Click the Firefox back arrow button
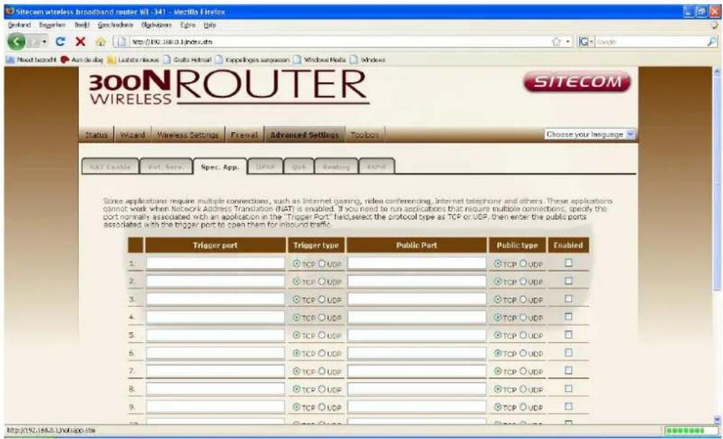723x439 pixels. (18, 42)
